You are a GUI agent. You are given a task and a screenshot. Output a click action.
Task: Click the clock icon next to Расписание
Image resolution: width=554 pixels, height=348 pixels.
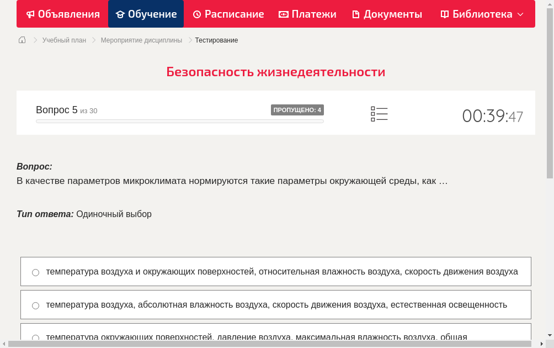pos(196,14)
